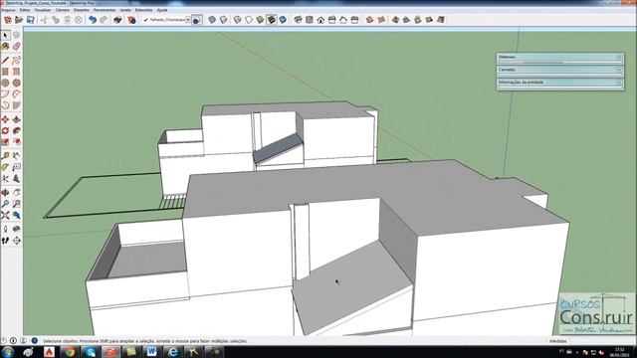This screenshot has height=358, width=637.
Task: Select the Offset tool
Action: pos(16,142)
